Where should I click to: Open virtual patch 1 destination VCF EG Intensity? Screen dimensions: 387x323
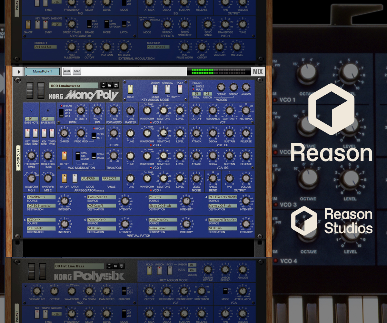point(41,206)
